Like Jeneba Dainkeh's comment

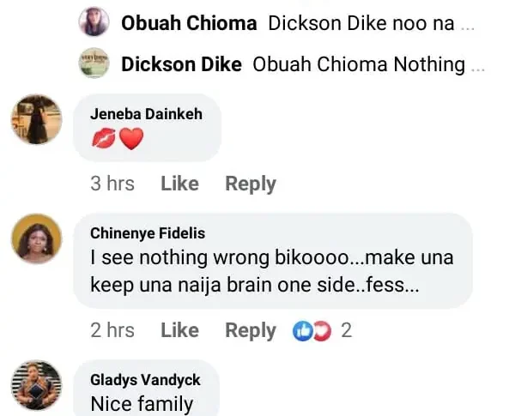coord(179,184)
